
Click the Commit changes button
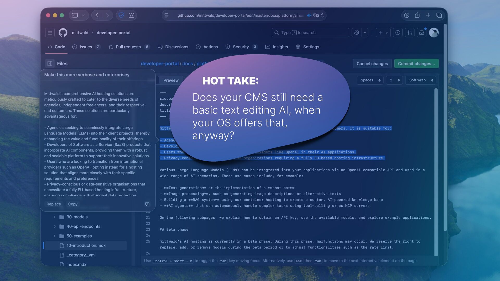point(416,63)
